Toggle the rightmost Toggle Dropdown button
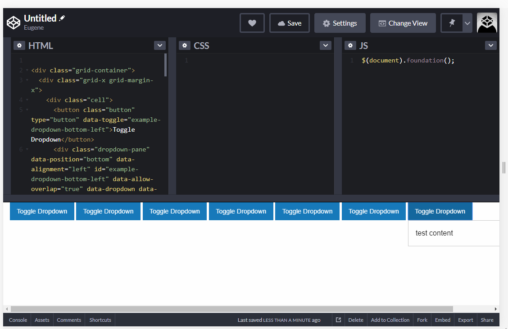Image resolution: width=508 pixels, height=329 pixels. [440, 211]
